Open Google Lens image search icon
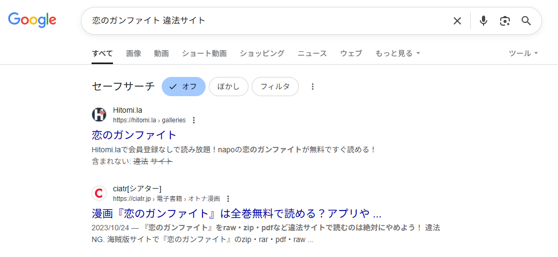 click(x=504, y=21)
